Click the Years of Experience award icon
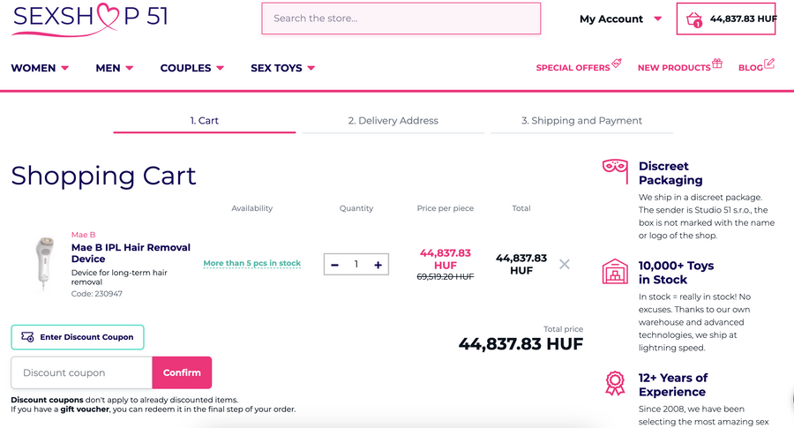This screenshot has height=428, width=794. 615,383
